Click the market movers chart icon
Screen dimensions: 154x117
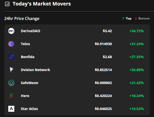7,4
